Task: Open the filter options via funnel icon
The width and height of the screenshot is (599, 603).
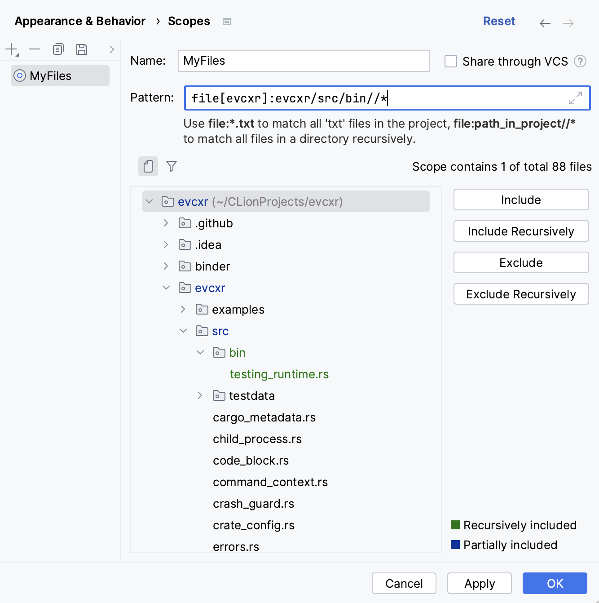Action: [x=171, y=166]
